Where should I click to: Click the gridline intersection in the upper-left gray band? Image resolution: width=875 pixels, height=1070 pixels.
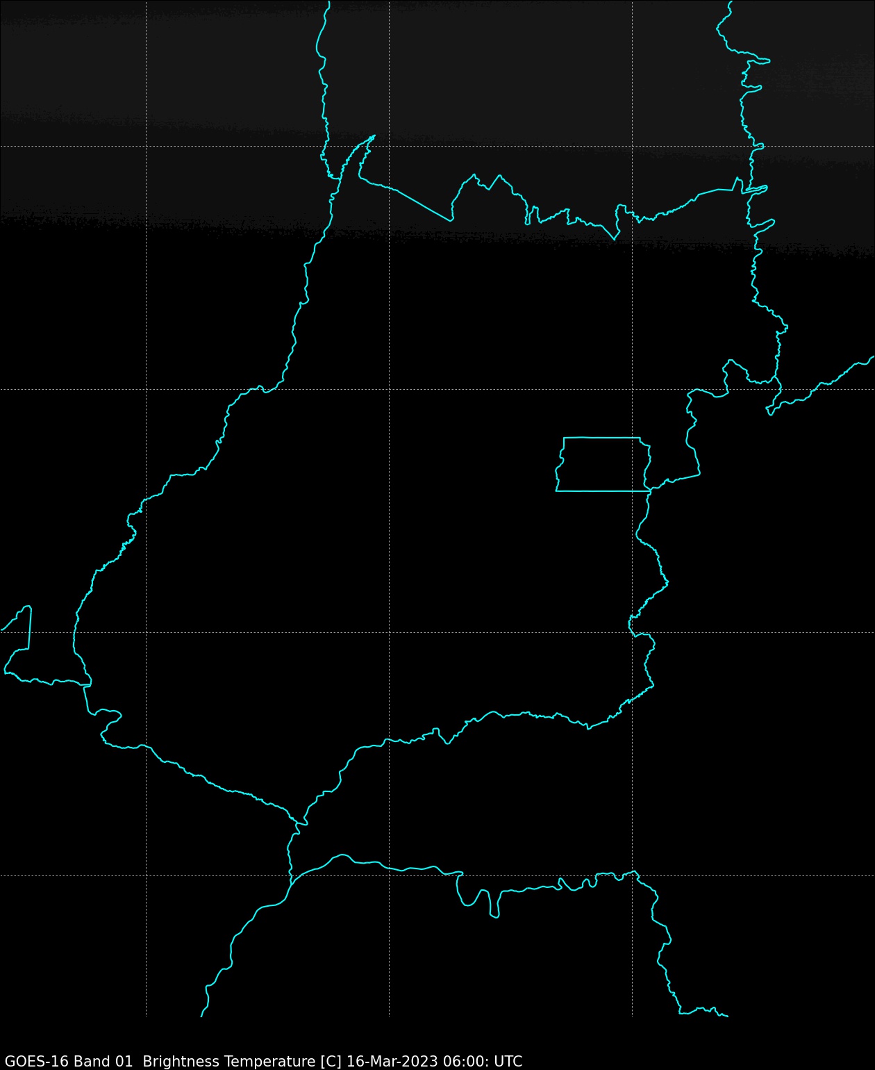[x=146, y=146]
